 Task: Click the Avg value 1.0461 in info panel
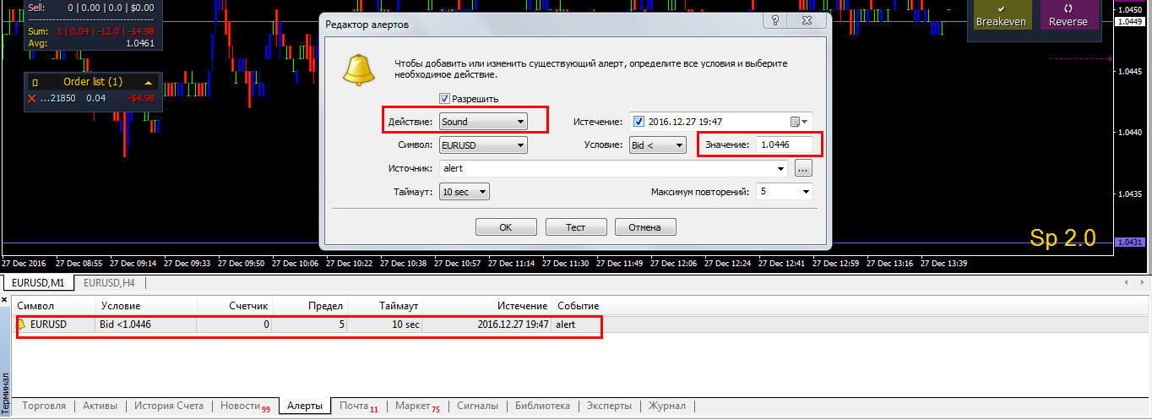coord(139,42)
